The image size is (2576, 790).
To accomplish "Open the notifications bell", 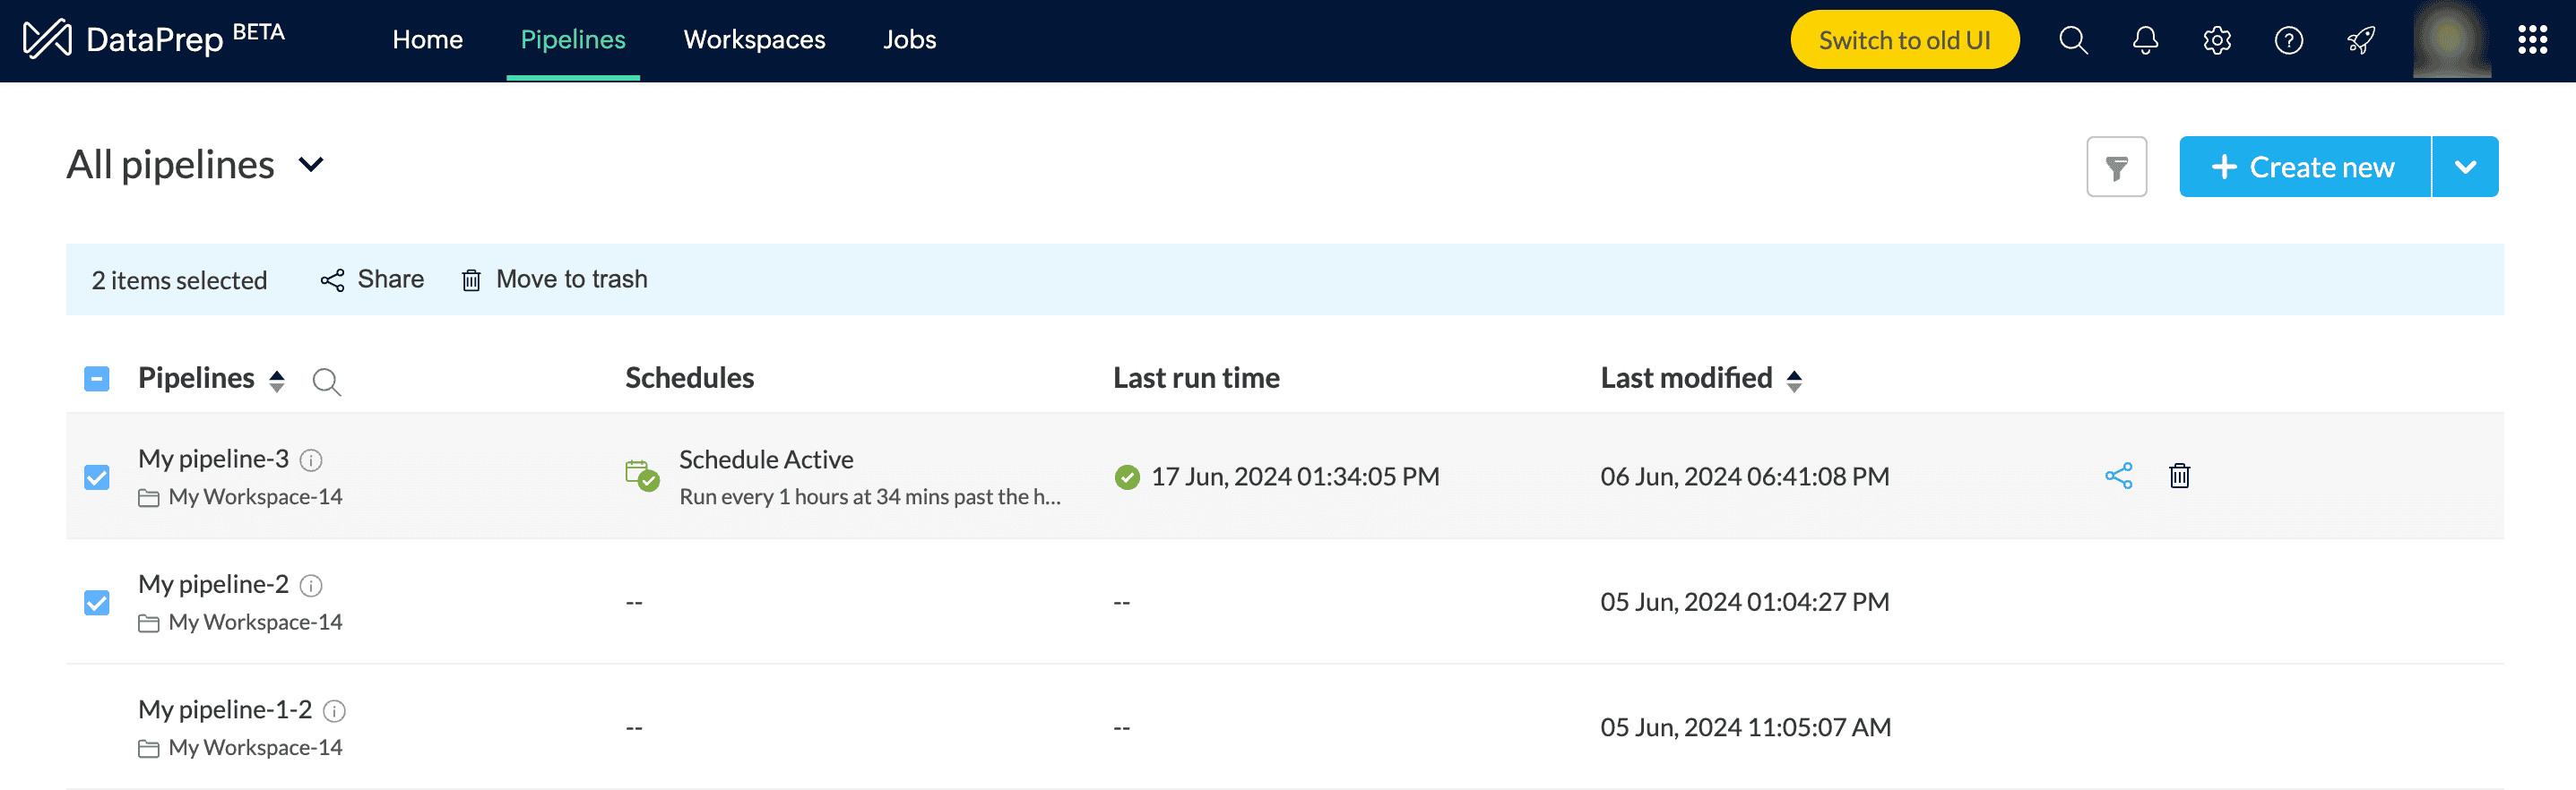I will pyautogui.click(x=2145, y=40).
